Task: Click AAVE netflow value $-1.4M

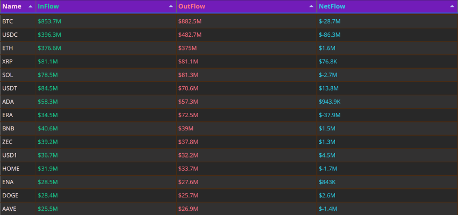Action: [x=328, y=209]
